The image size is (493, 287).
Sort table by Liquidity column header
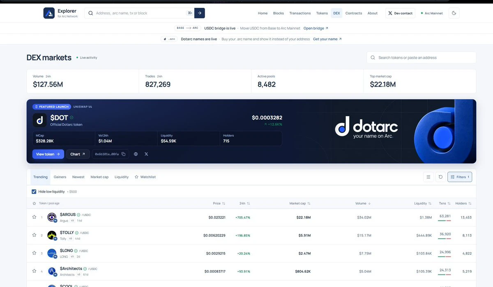423,203
